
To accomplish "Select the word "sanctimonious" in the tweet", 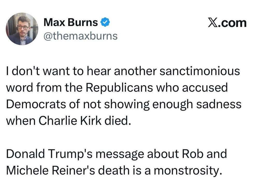I will pos(200,71).
